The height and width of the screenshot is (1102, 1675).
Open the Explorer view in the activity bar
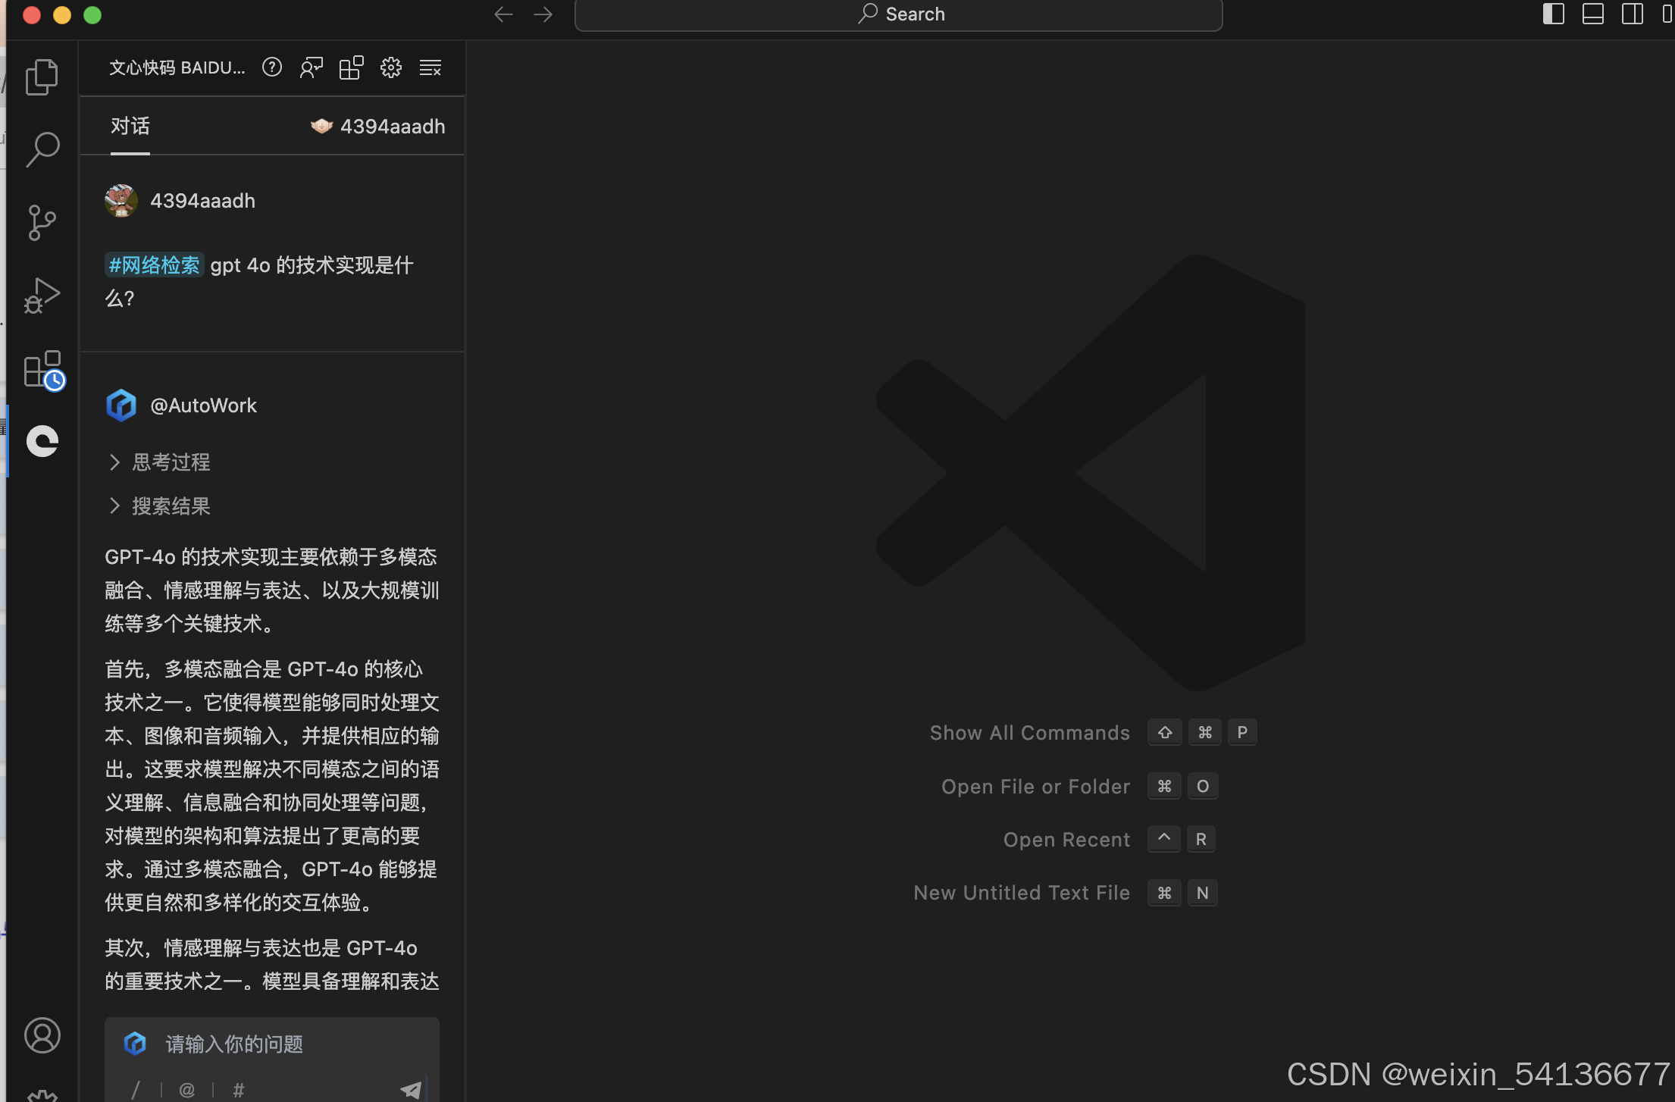tap(42, 76)
